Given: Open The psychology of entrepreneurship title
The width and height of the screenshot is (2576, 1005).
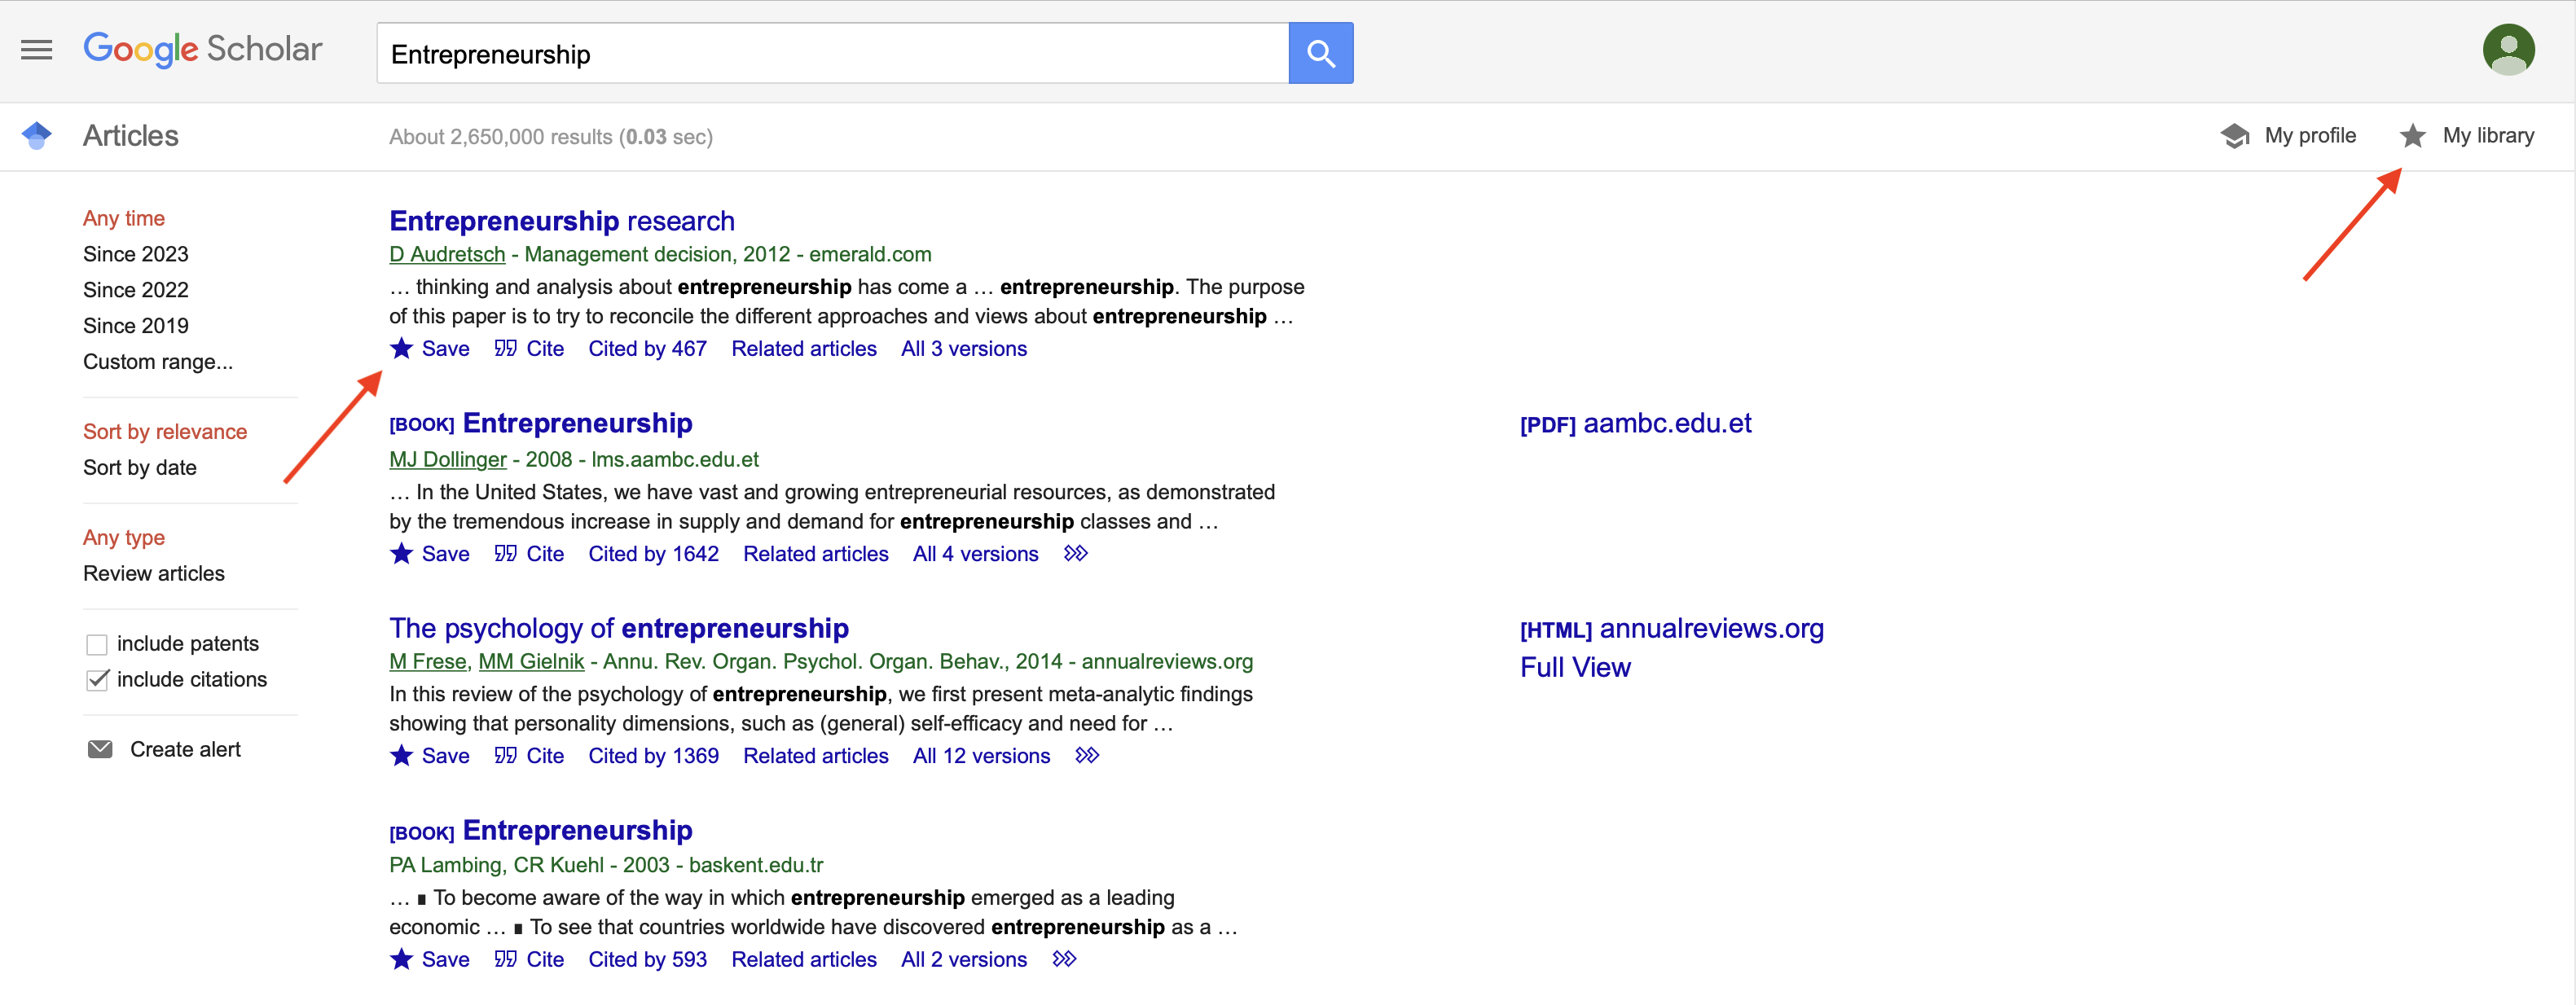Looking at the screenshot, I should (x=619, y=628).
